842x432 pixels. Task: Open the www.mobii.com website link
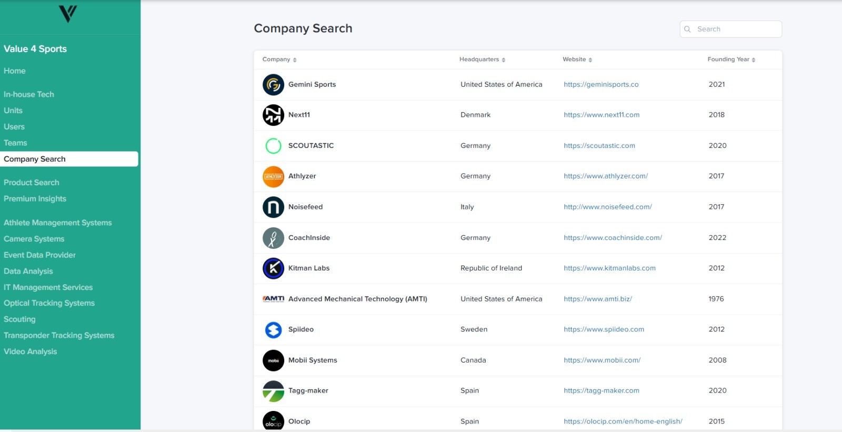click(602, 360)
